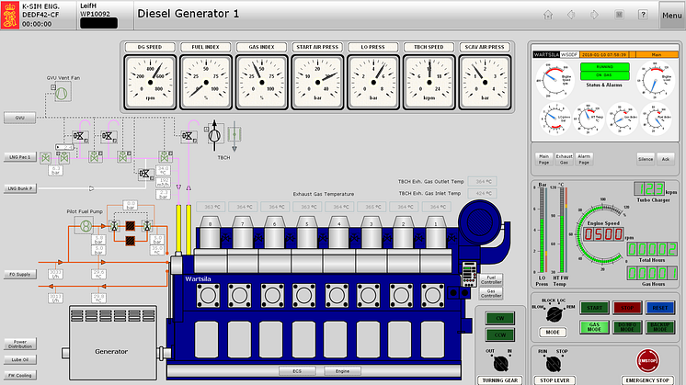Click the local control panel on the engine

pos(469,274)
